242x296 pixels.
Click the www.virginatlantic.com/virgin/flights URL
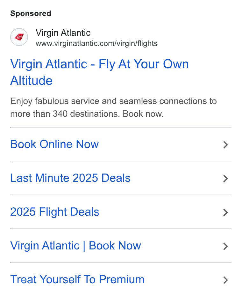96,43
